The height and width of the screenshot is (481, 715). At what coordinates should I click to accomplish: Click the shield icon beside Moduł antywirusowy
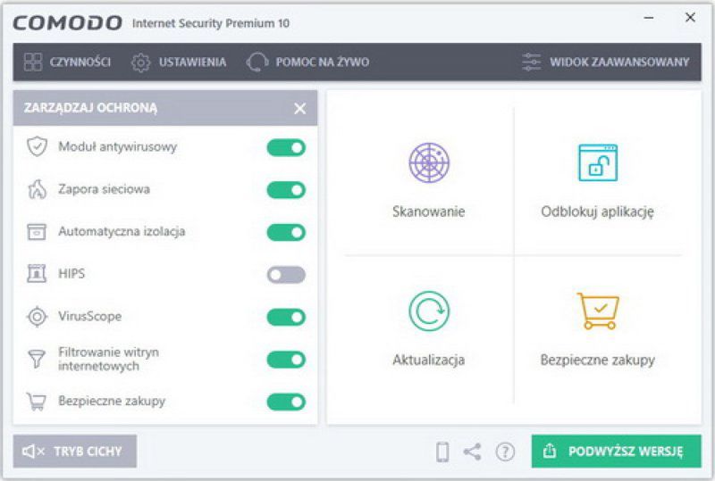tap(37, 146)
